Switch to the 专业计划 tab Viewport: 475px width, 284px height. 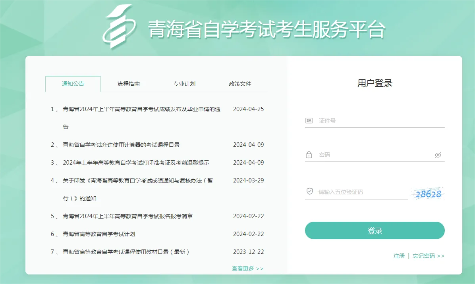pyautogui.click(x=184, y=84)
